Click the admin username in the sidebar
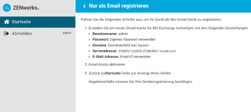Image resolution: width=251 pixels, height=112 pixels. point(67,33)
